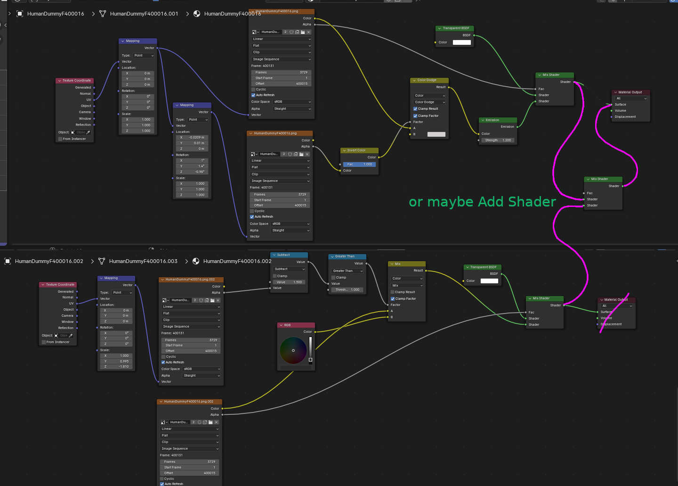Click the Emission Strength value field

point(498,140)
